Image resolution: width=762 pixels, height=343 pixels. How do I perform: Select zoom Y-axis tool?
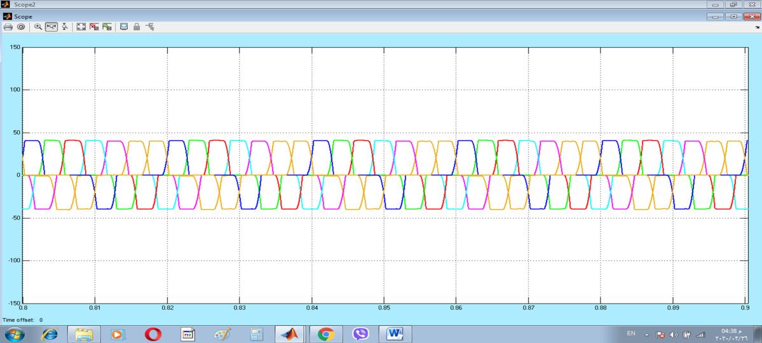pos(65,27)
